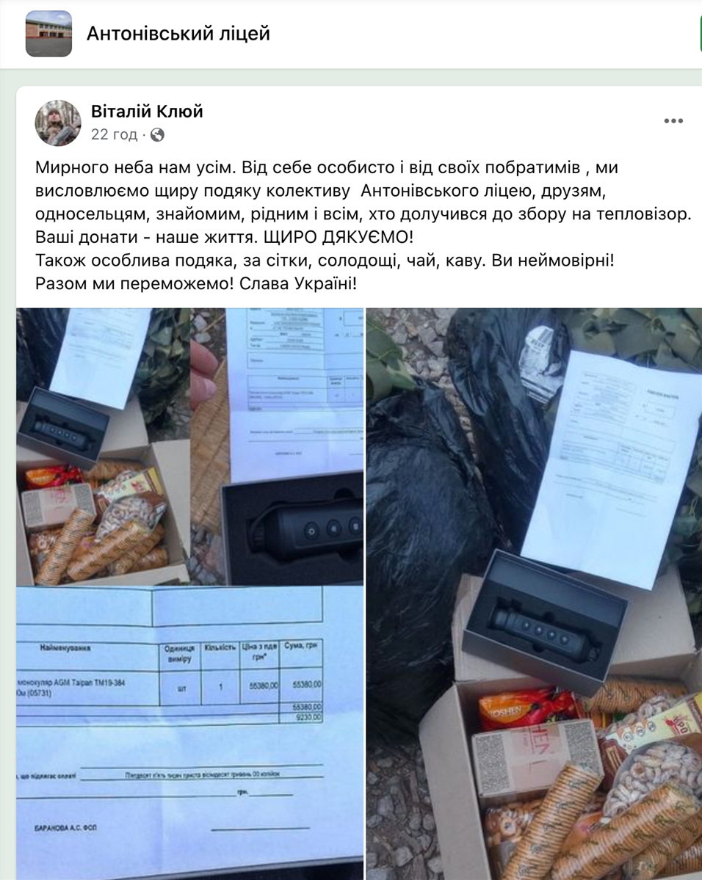Visit Віталій Клюй profile via name
Image resolution: width=702 pixels, height=880 pixels.
[x=147, y=111]
